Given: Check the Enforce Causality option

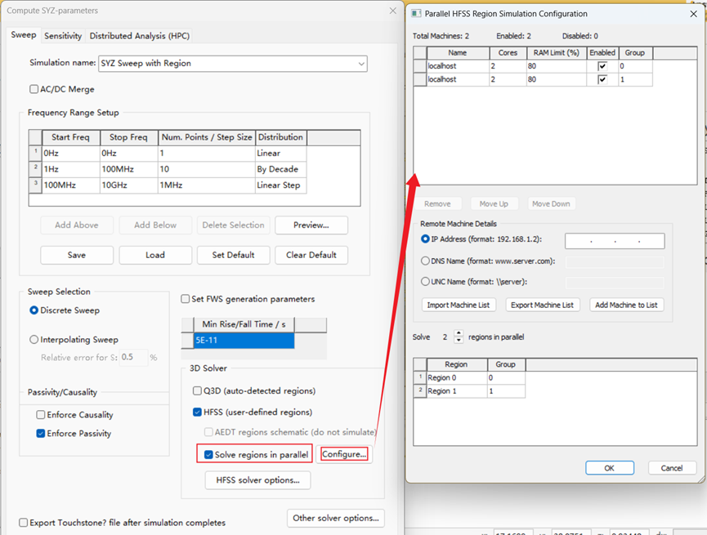Looking at the screenshot, I should tap(41, 415).
